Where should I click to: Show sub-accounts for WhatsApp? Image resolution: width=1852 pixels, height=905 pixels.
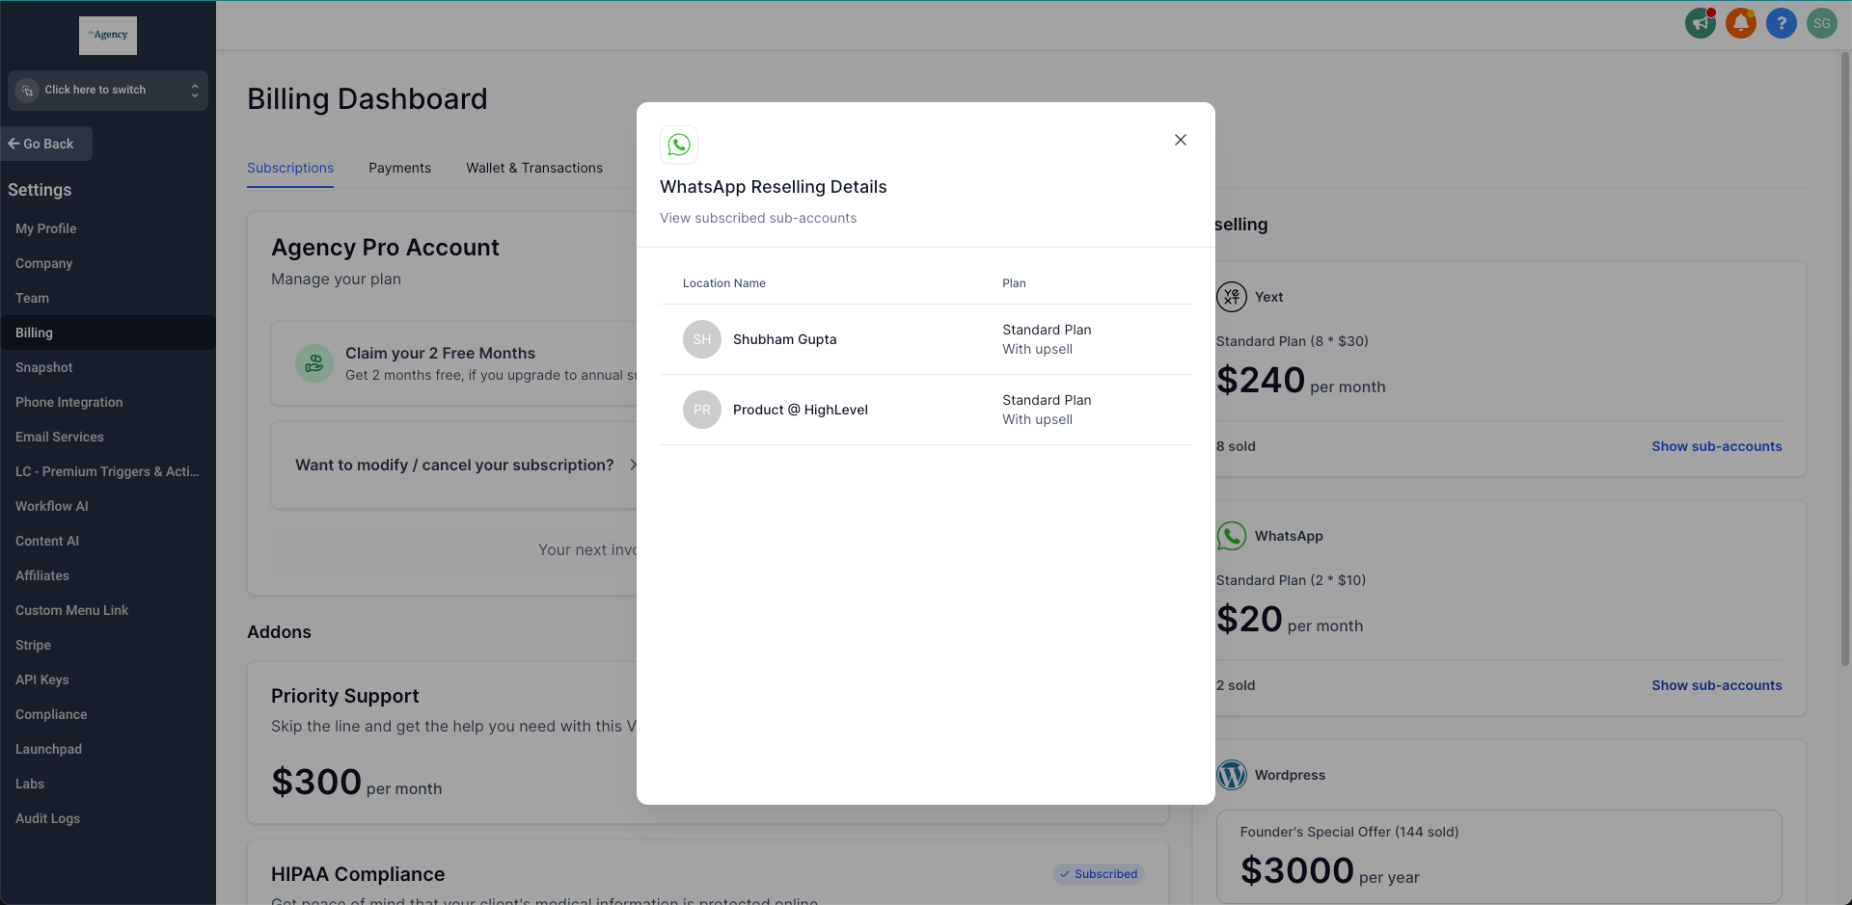(1716, 685)
